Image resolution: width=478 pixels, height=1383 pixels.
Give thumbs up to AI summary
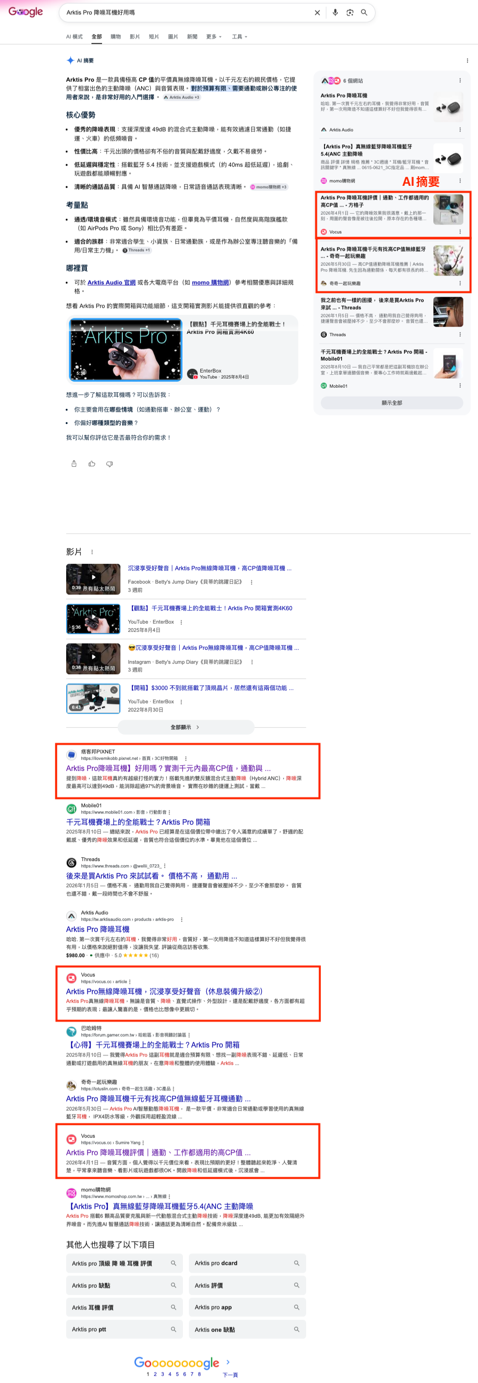(x=92, y=464)
